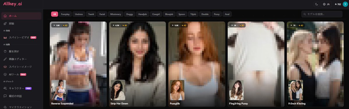Open 画像エディター in the sidebar
Viewport: 349px width, 109px height.
point(21,59)
